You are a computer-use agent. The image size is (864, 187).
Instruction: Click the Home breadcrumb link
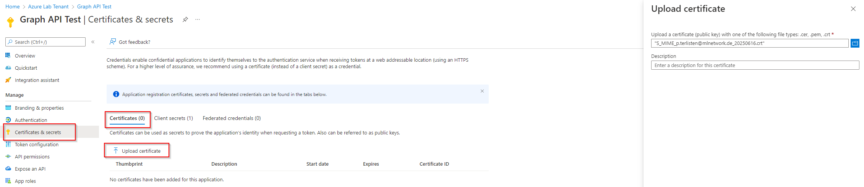point(13,6)
